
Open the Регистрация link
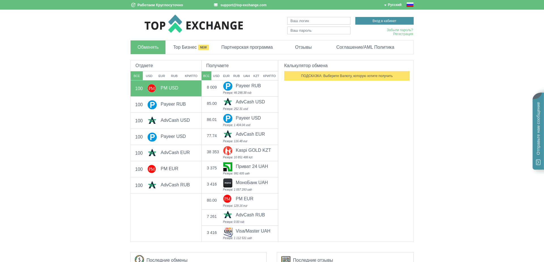click(403, 34)
